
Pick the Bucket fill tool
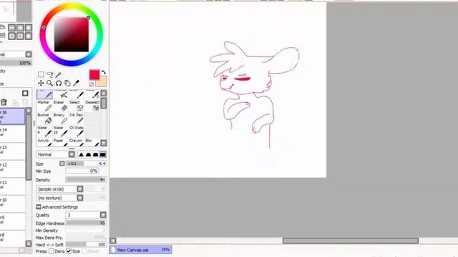click(x=44, y=119)
